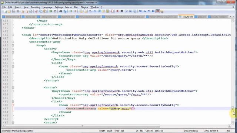237x133 pixels.
Task: Undo the last edit via the toolbar
Action: (51, 11)
